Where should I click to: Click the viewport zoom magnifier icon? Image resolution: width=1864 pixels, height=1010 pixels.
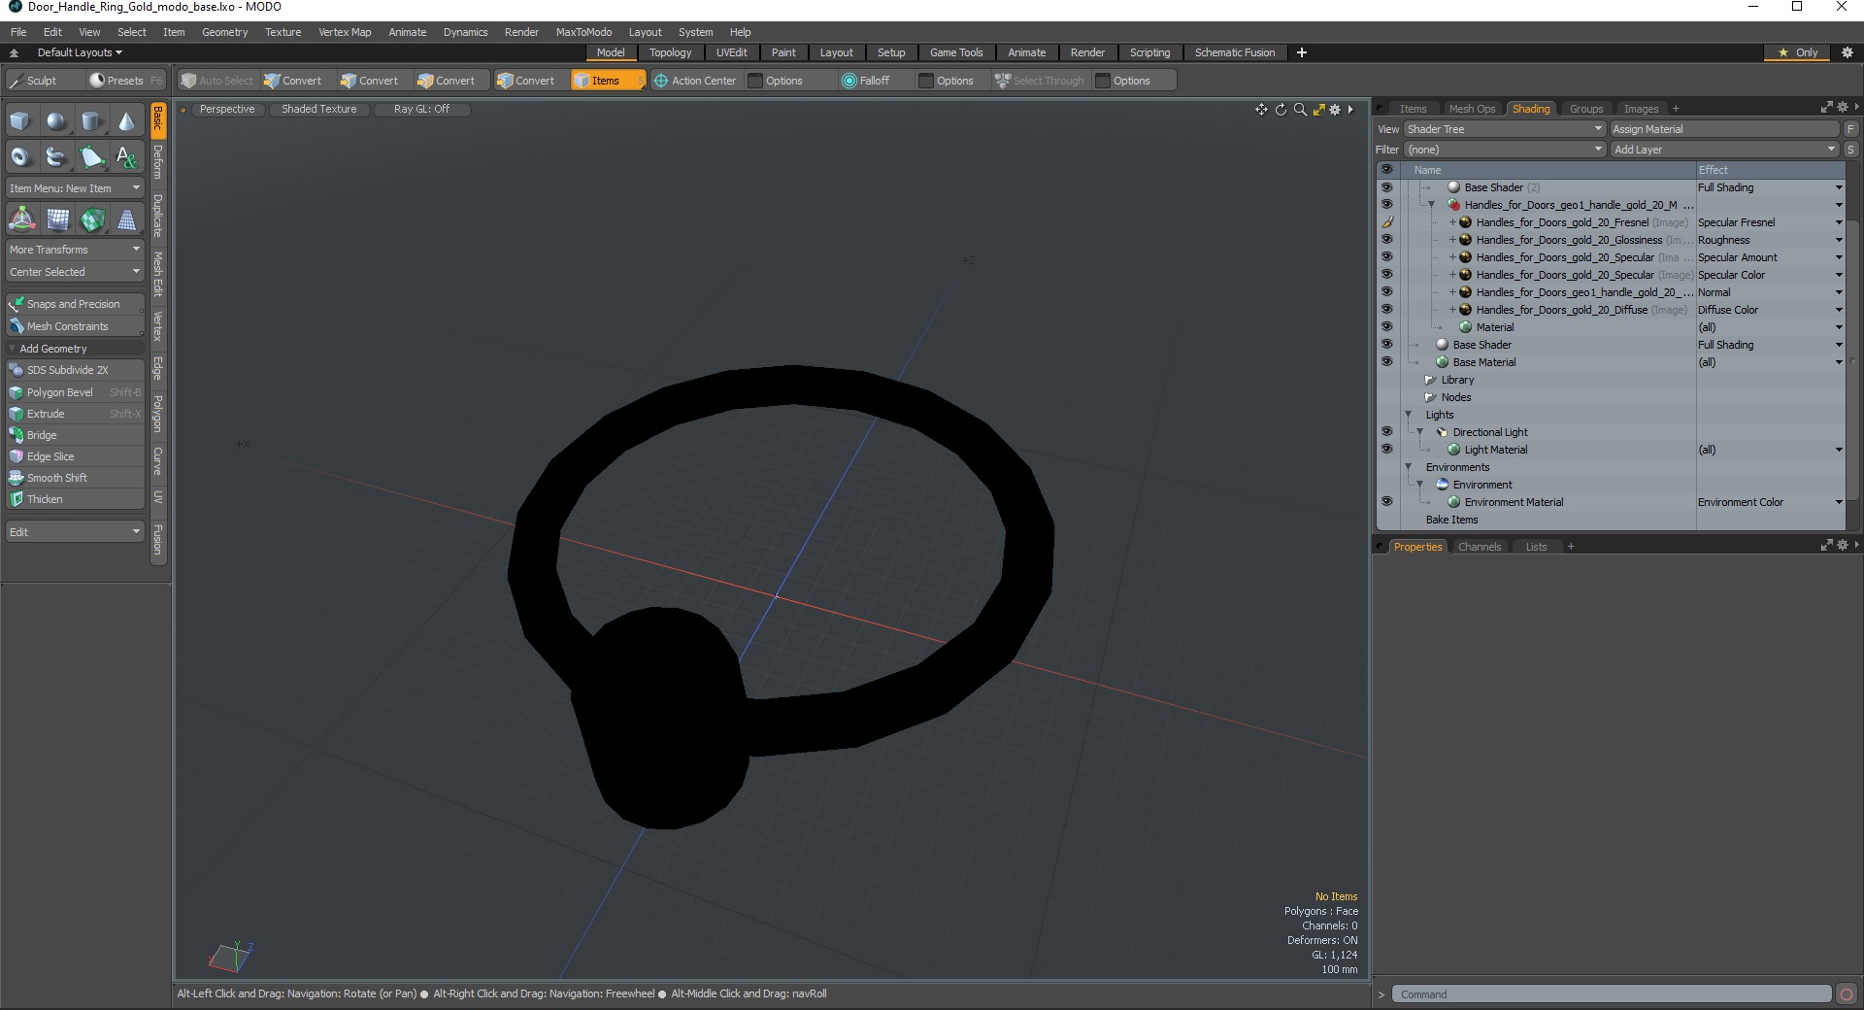point(1300,110)
